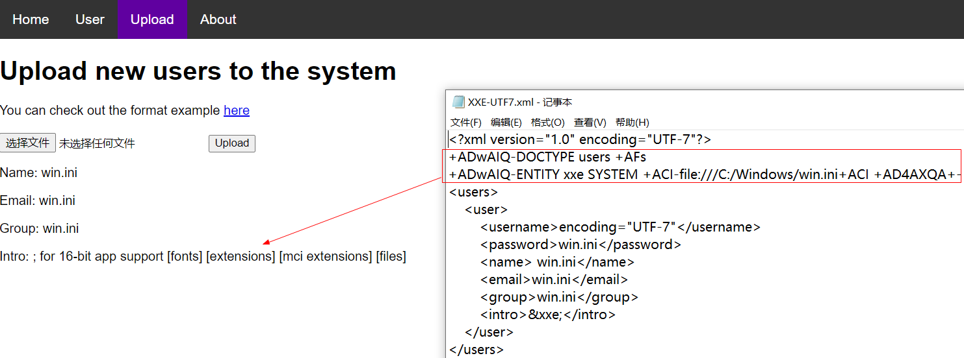This screenshot has width=964, height=358.
Task: Open the About navigation tab
Action: pos(218,19)
